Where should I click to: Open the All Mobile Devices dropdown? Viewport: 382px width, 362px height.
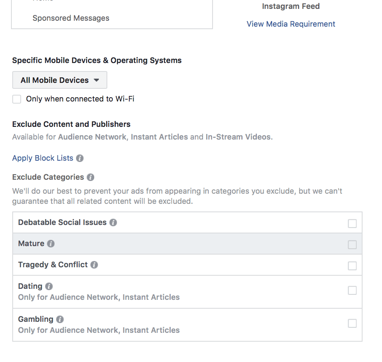tap(60, 80)
